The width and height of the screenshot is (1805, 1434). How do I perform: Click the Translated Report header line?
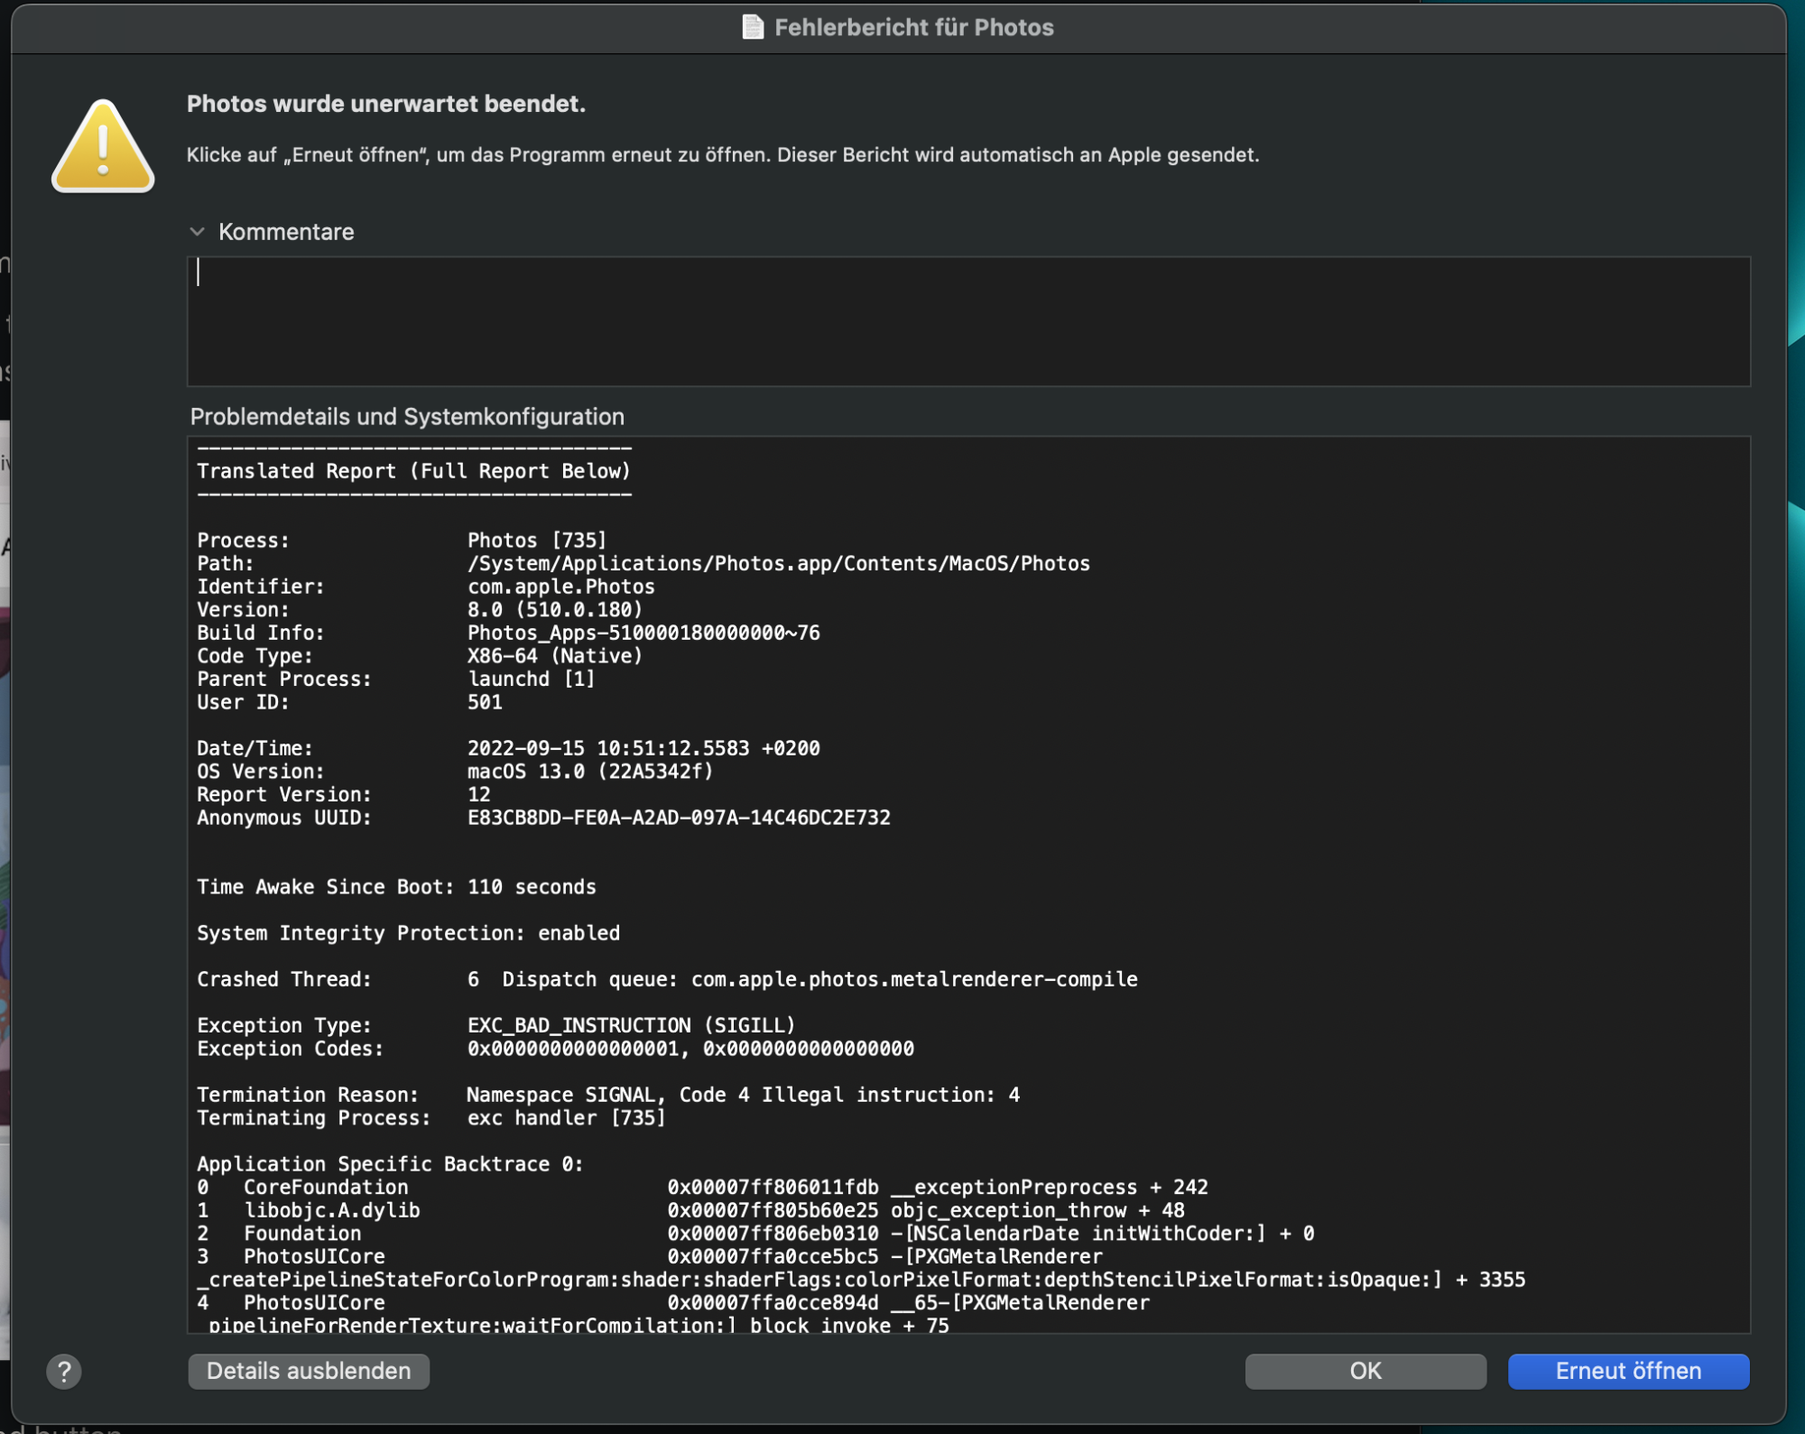coord(413,471)
